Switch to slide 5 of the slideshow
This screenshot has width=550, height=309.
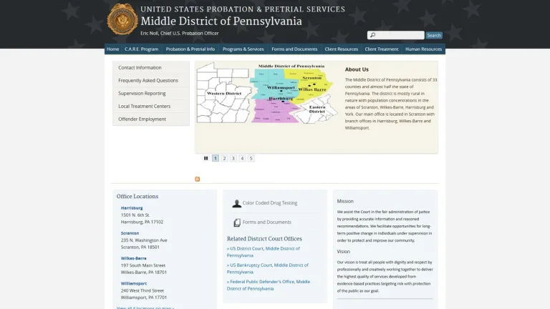[251, 158]
